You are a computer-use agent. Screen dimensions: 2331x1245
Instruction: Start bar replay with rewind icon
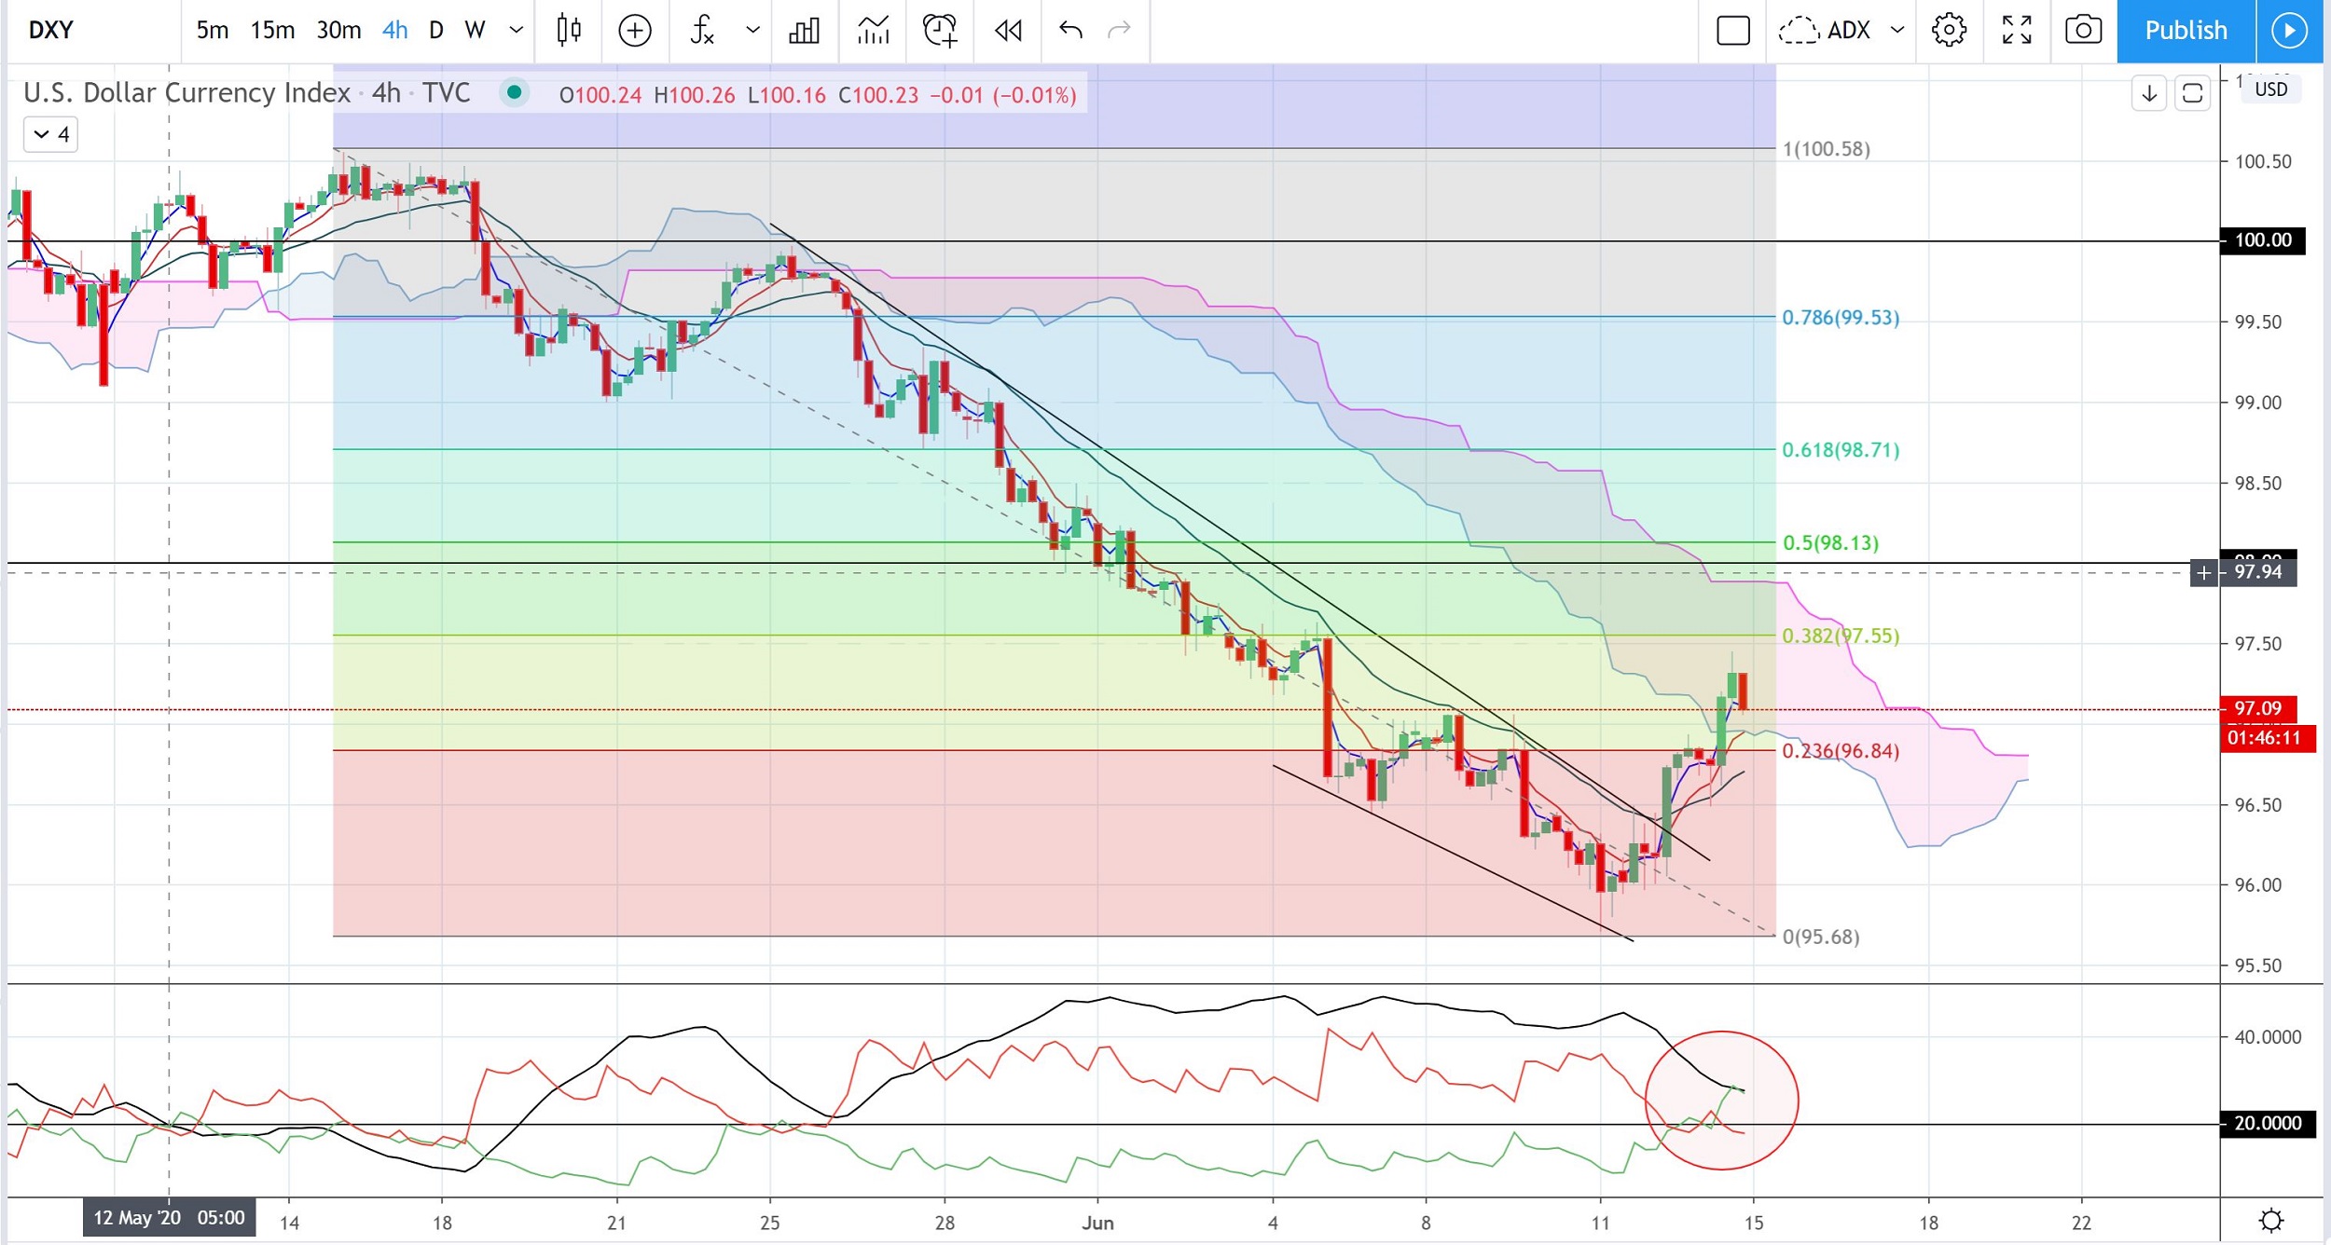pos(1008,31)
